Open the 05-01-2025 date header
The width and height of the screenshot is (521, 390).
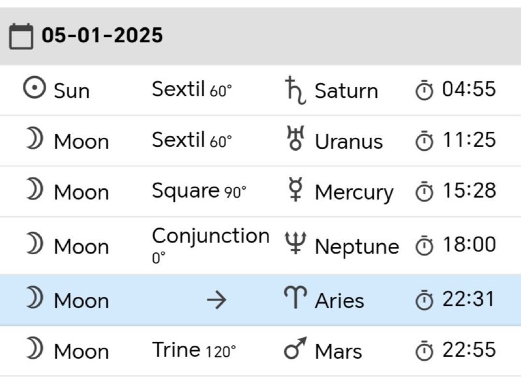[x=260, y=36]
